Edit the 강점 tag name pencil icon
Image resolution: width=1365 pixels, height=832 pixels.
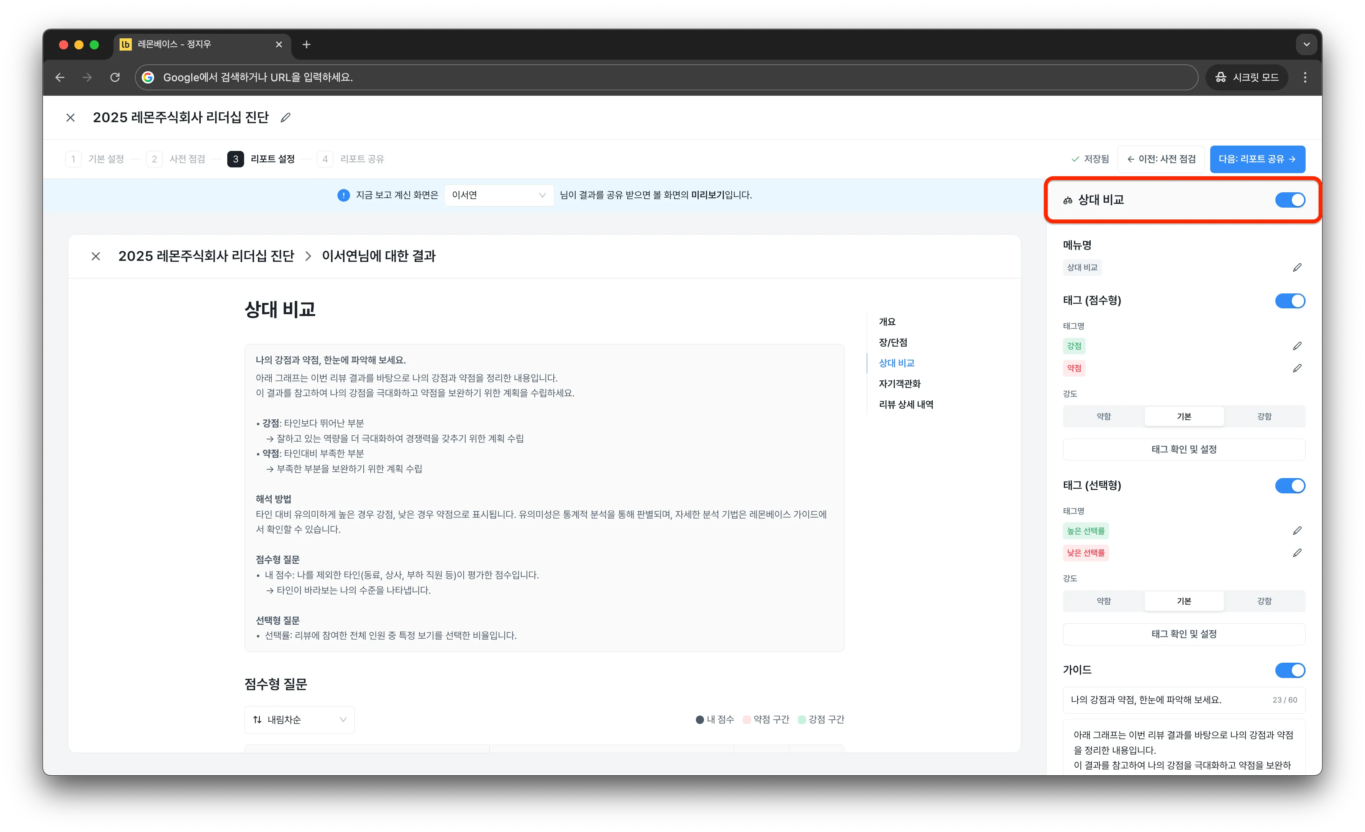(1297, 346)
